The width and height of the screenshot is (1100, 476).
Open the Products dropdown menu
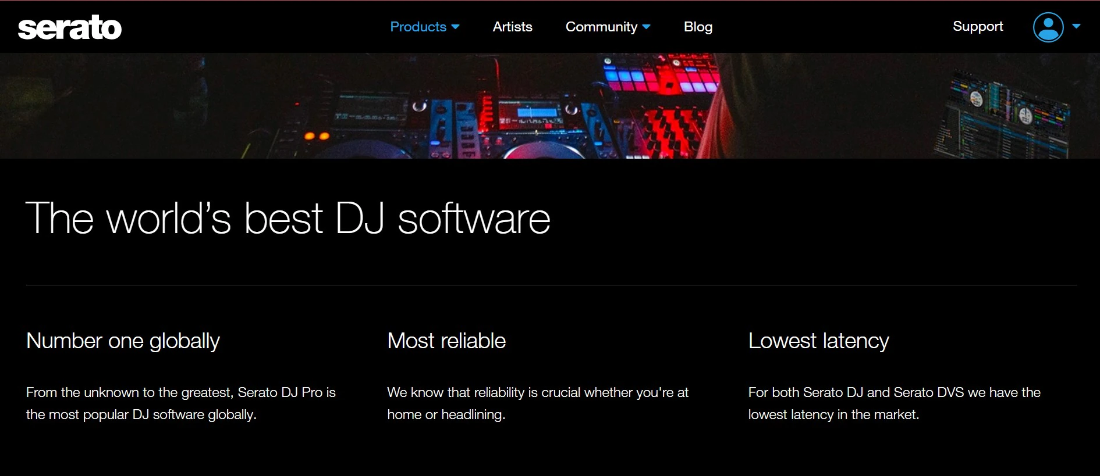pos(425,27)
